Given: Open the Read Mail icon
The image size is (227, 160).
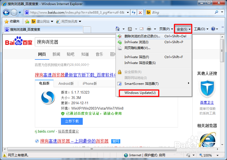Looking at the screenshot, I should coord(141,29).
